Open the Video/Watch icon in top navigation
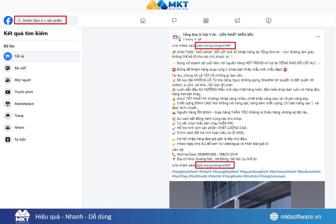 (268, 21)
